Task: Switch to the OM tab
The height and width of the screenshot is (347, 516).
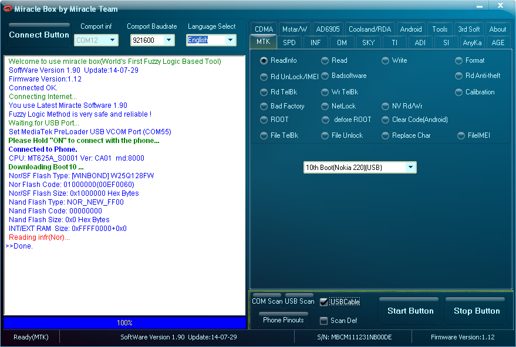Action: tap(342, 43)
